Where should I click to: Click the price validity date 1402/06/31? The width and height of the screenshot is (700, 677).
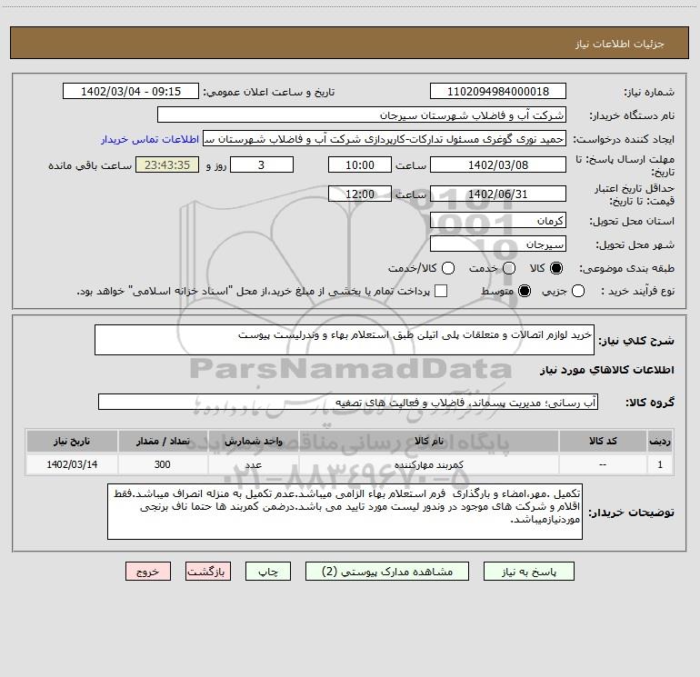pyautogui.click(x=498, y=194)
